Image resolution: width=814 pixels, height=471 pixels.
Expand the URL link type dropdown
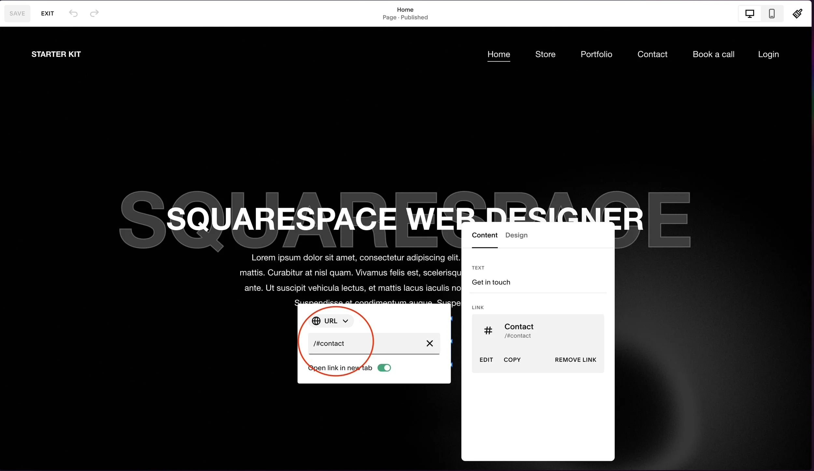click(x=345, y=321)
